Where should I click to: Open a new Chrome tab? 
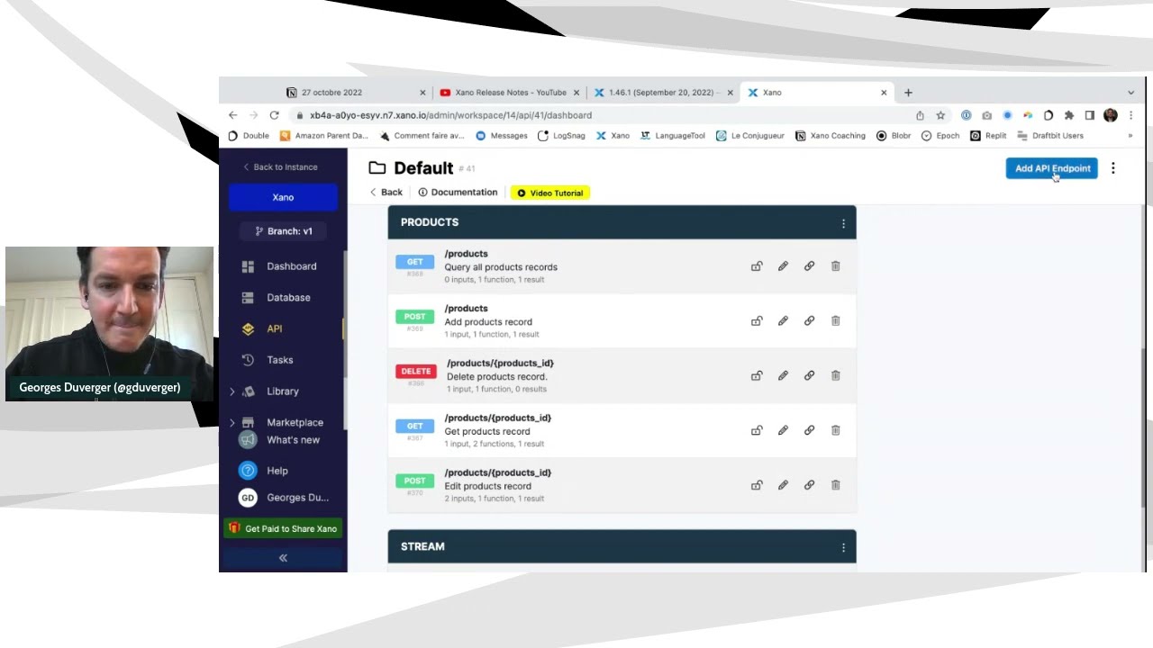tap(908, 93)
